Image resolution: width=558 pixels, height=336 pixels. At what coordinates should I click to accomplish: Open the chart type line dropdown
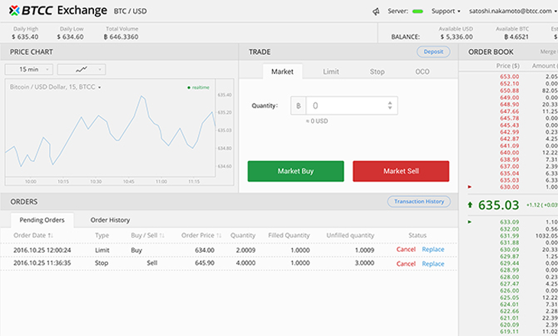coord(82,69)
